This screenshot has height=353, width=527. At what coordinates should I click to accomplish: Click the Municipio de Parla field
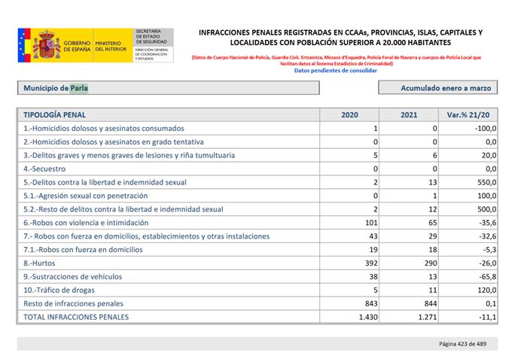coord(169,88)
